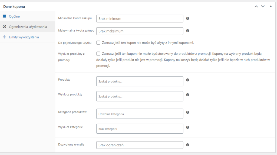Image resolution: width=277 pixels, height=155 pixels.
Task: Click the Minimalna kwota zakupu field
Action: pos(140,19)
